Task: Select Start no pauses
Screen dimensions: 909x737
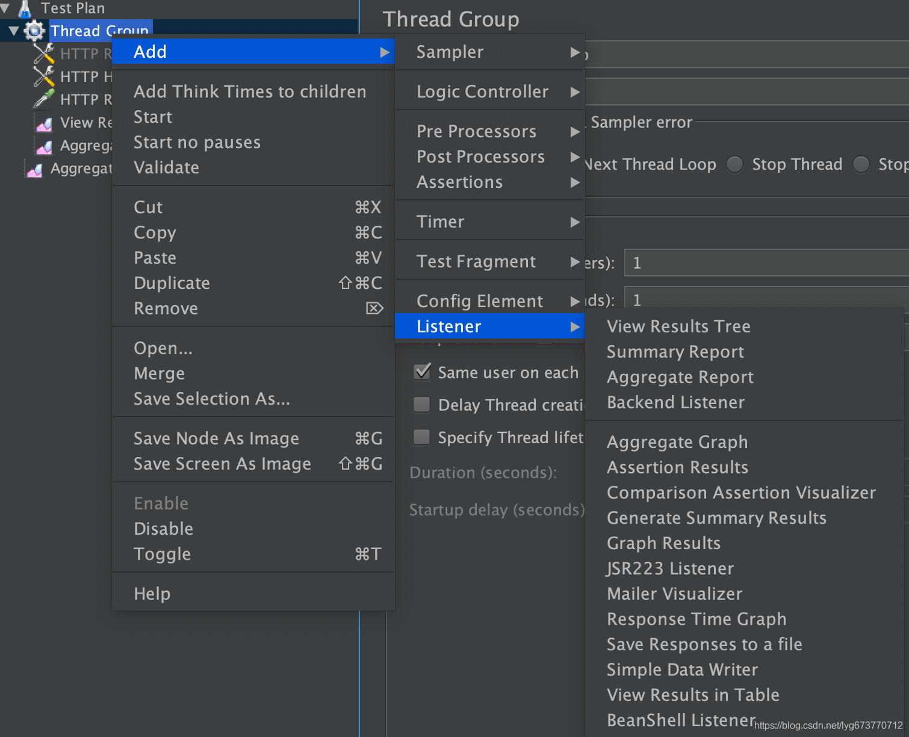Action: [253, 142]
